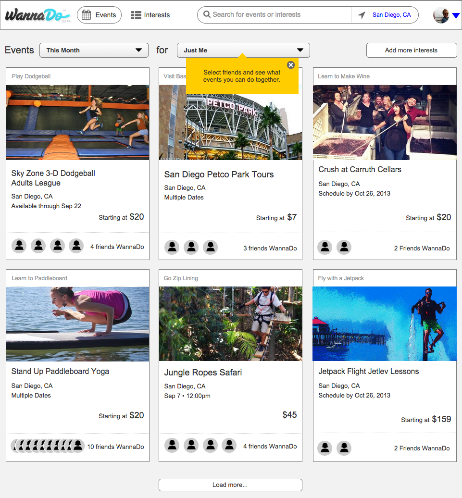
Task: Click Available through Sep 22 text
Action: click(x=46, y=206)
